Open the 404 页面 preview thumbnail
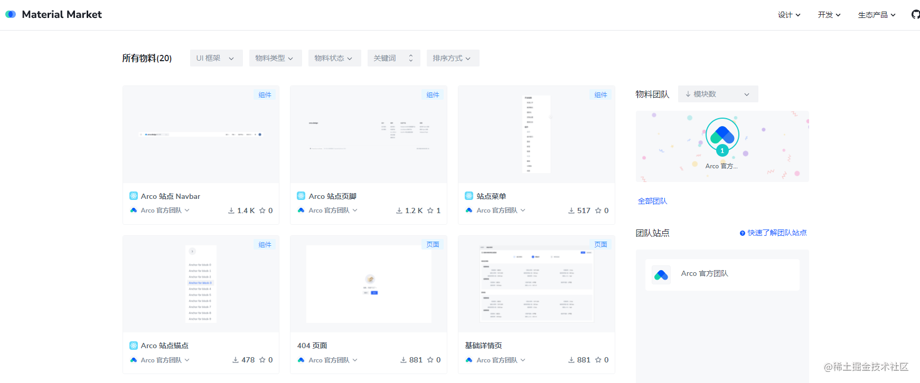This screenshot has height=383, width=920. pyautogui.click(x=369, y=284)
